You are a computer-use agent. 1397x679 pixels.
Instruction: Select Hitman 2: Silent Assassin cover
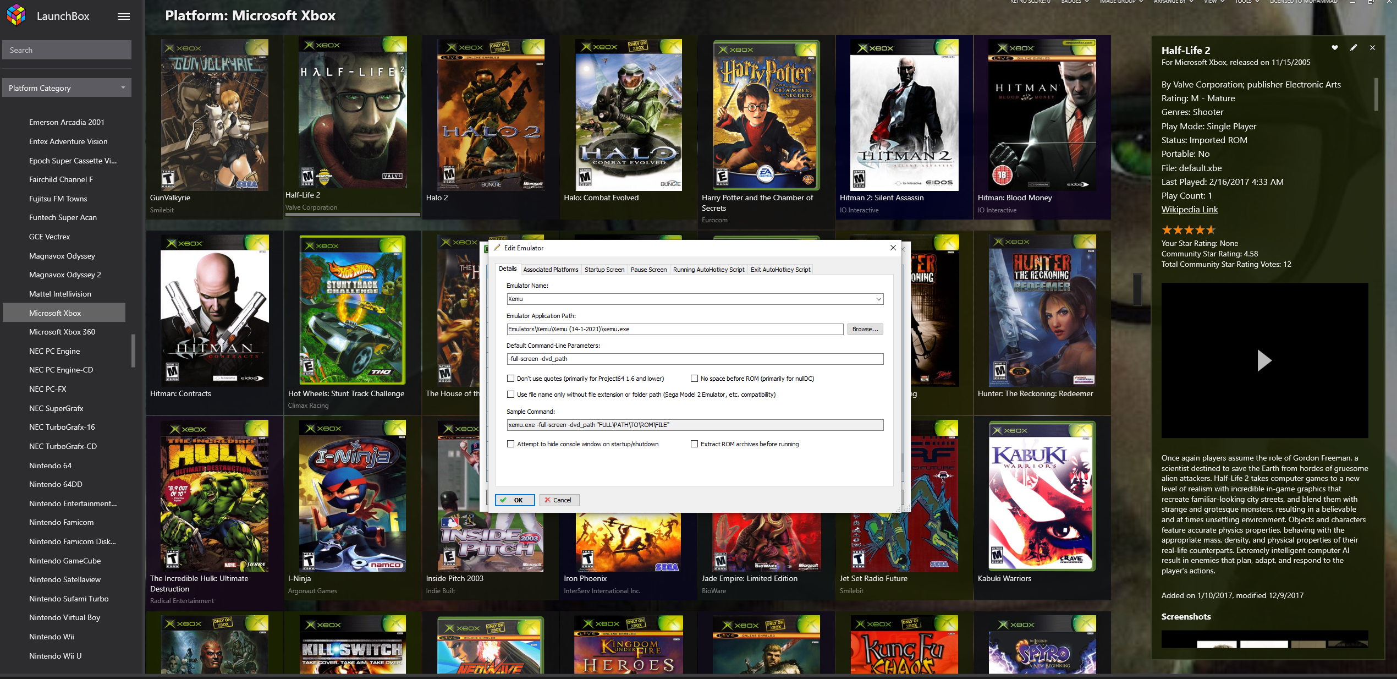[x=904, y=114]
